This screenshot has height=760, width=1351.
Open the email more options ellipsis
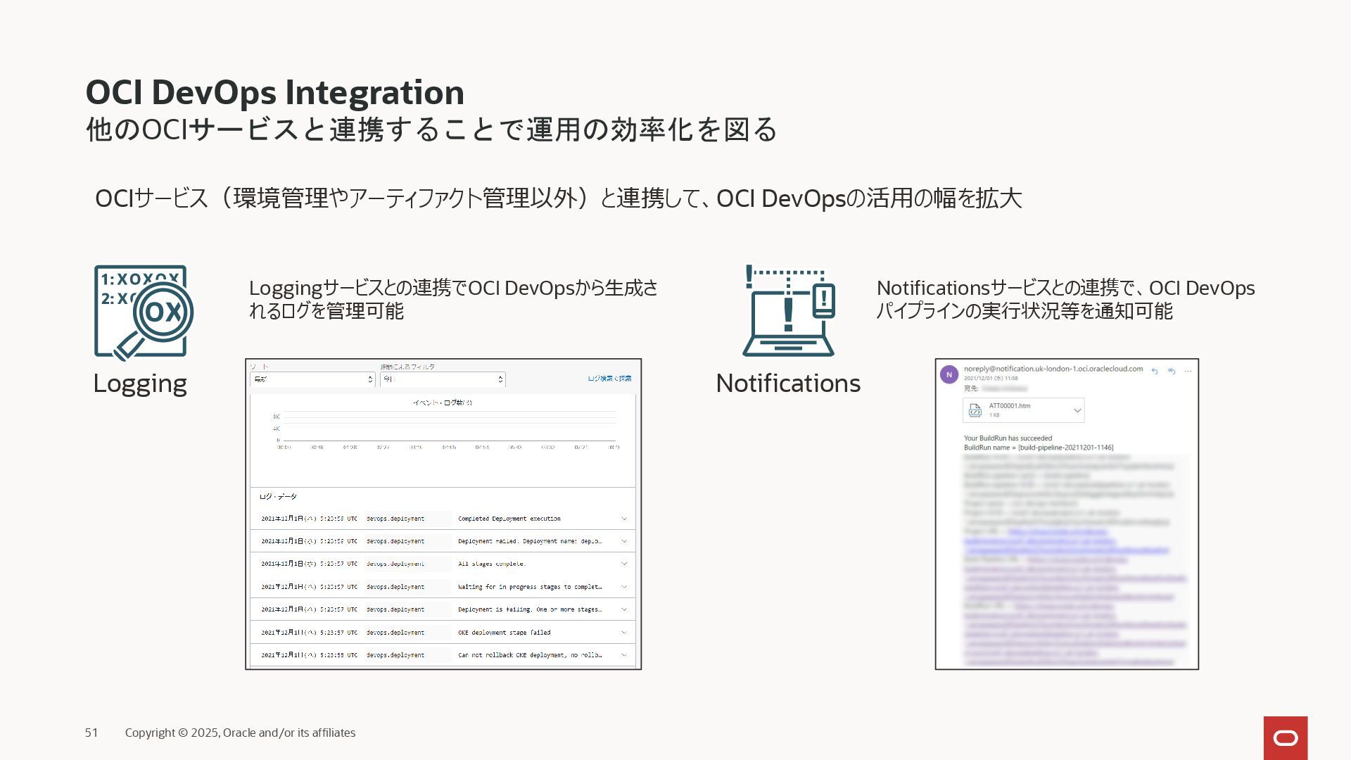pos(1188,371)
